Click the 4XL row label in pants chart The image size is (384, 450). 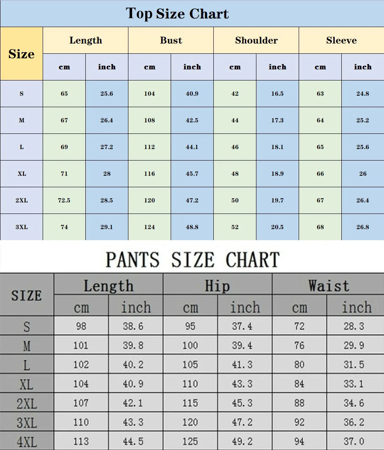27,442
